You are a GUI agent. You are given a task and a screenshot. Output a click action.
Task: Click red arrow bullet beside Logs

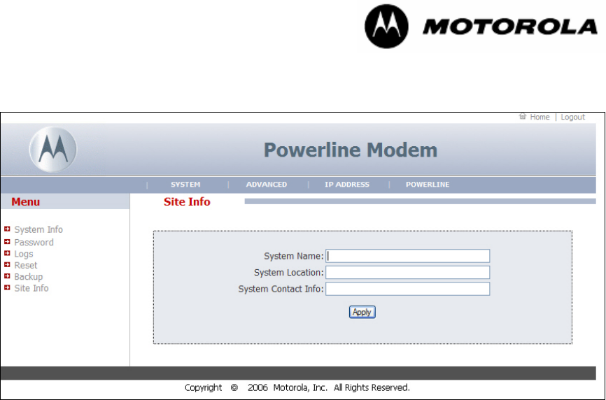coord(7,254)
